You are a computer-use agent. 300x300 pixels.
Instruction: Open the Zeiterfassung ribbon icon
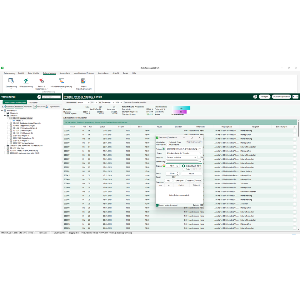click(11, 81)
